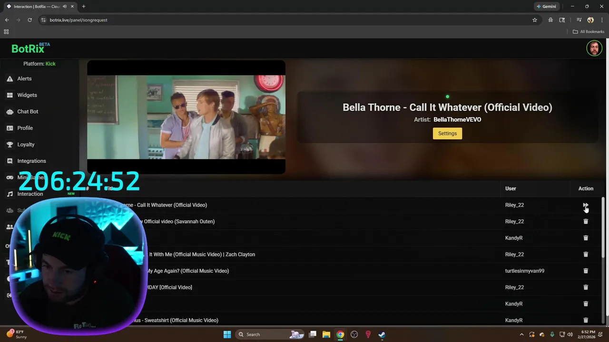Remove the Sweatshirt (Official Music Video) request

[x=586, y=320]
